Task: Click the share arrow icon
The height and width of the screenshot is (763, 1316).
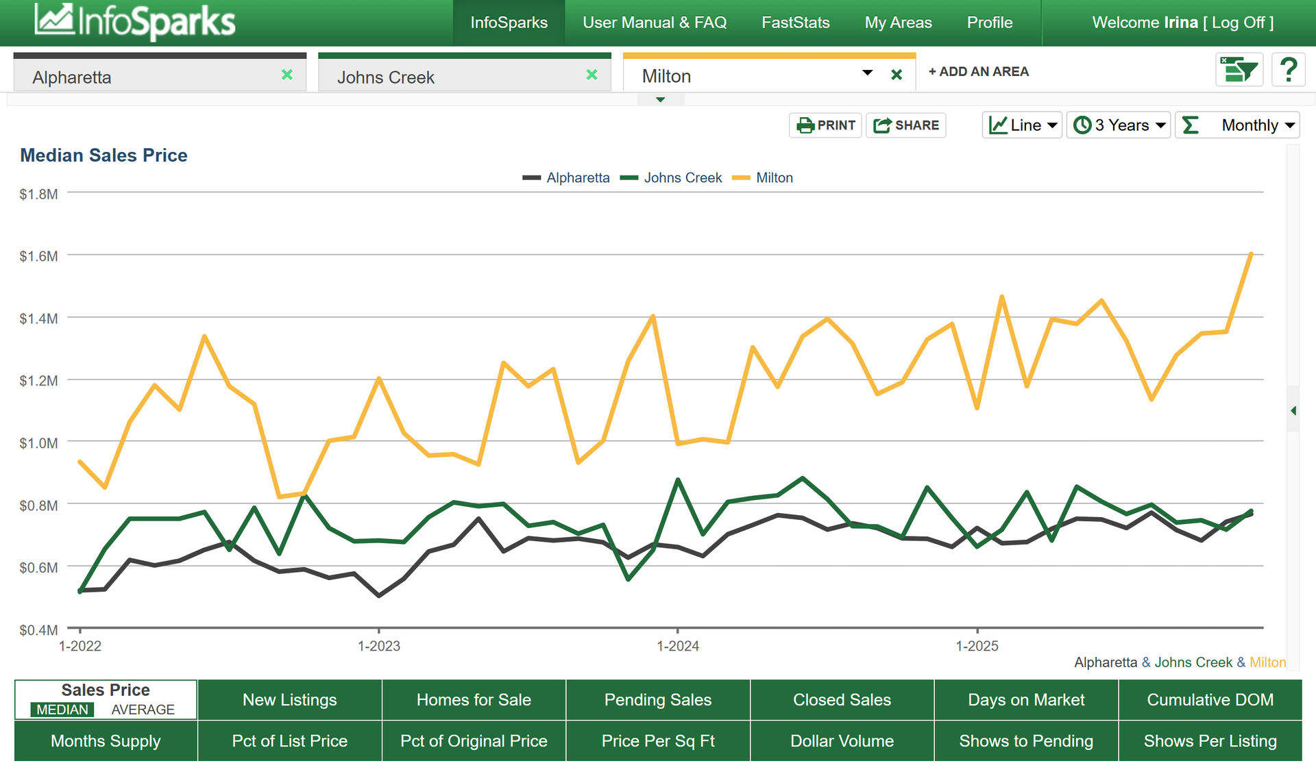Action: 882,125
